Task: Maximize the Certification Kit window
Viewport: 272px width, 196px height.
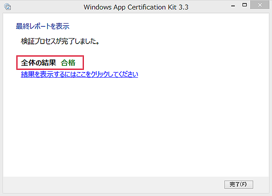Action: pyautogui.click(x=245, y=5)
